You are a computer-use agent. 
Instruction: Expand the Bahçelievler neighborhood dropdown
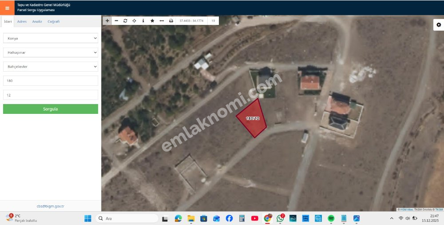(x=51, y=67)
